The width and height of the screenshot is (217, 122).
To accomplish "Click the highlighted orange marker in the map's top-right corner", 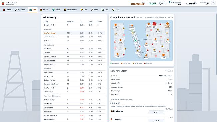I will pos(167,24).
